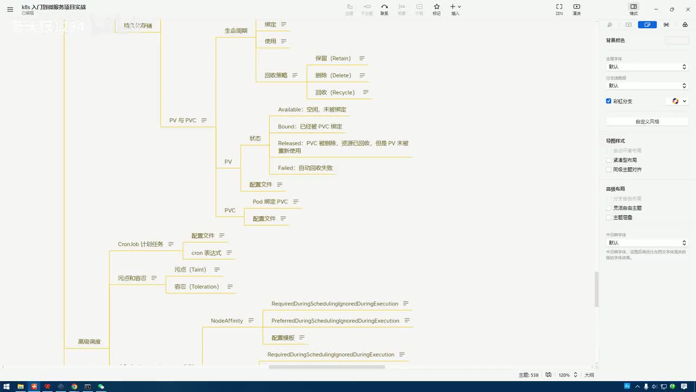The height and width of the screenshot is (392, 696).
Task: Click the 概要 summary tool
Action: pyautogui.click(x=402, y=9)
